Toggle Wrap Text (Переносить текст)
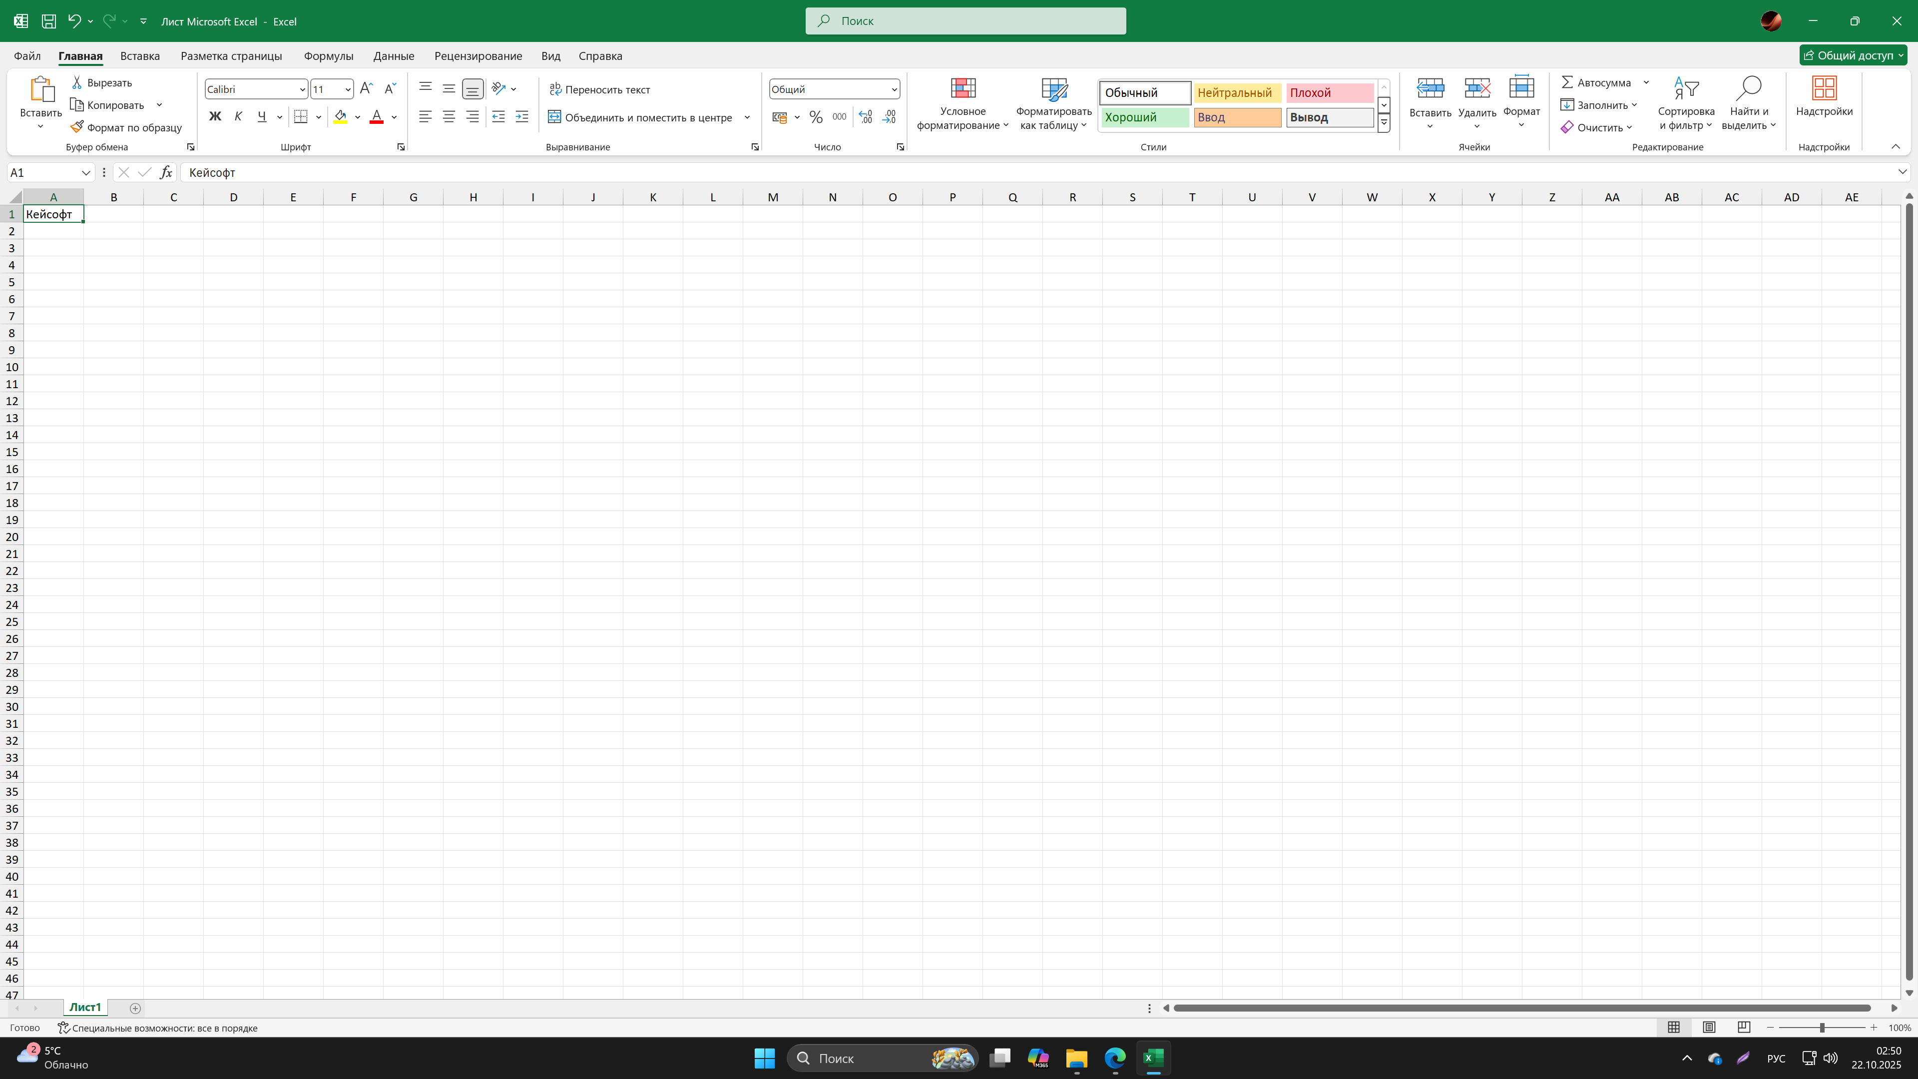The height and width of the screenshot is (1079, 1918). 600,89
